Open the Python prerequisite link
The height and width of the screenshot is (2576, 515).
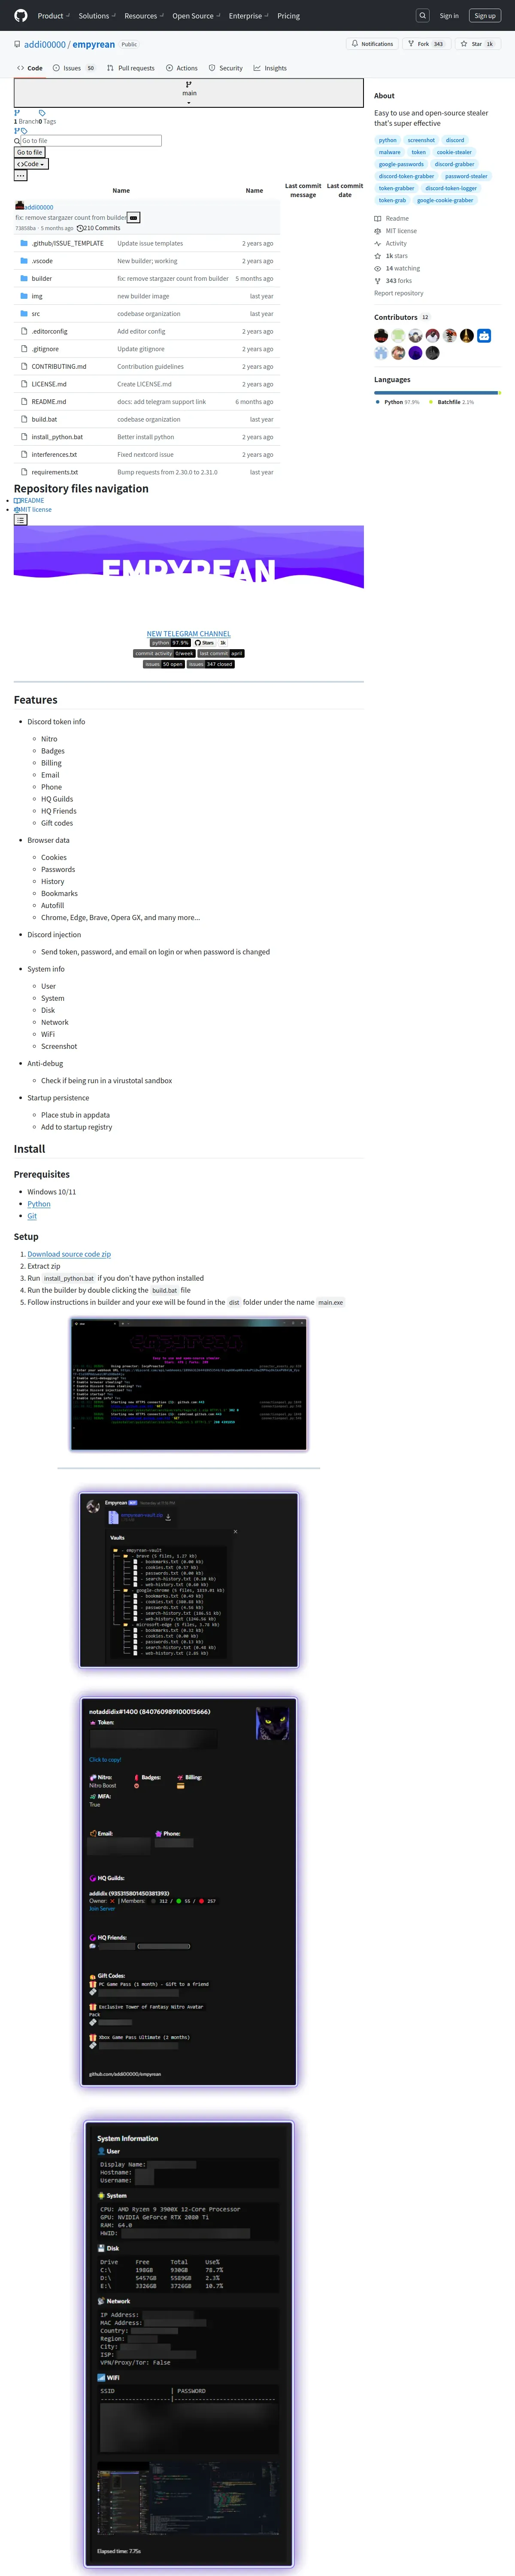coord(39,1204)
